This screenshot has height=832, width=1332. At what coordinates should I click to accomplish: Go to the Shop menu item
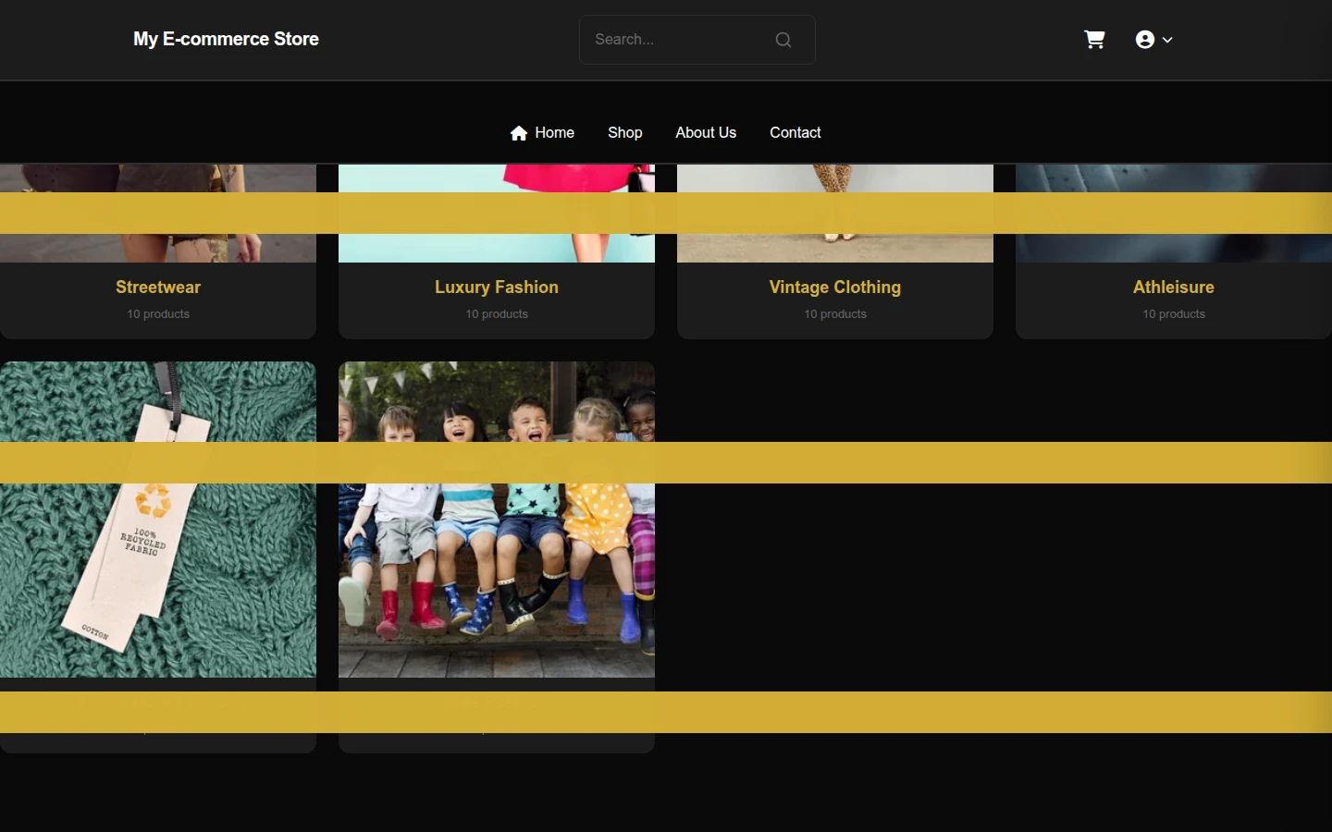pyautogui.click(x=625, y=133)
